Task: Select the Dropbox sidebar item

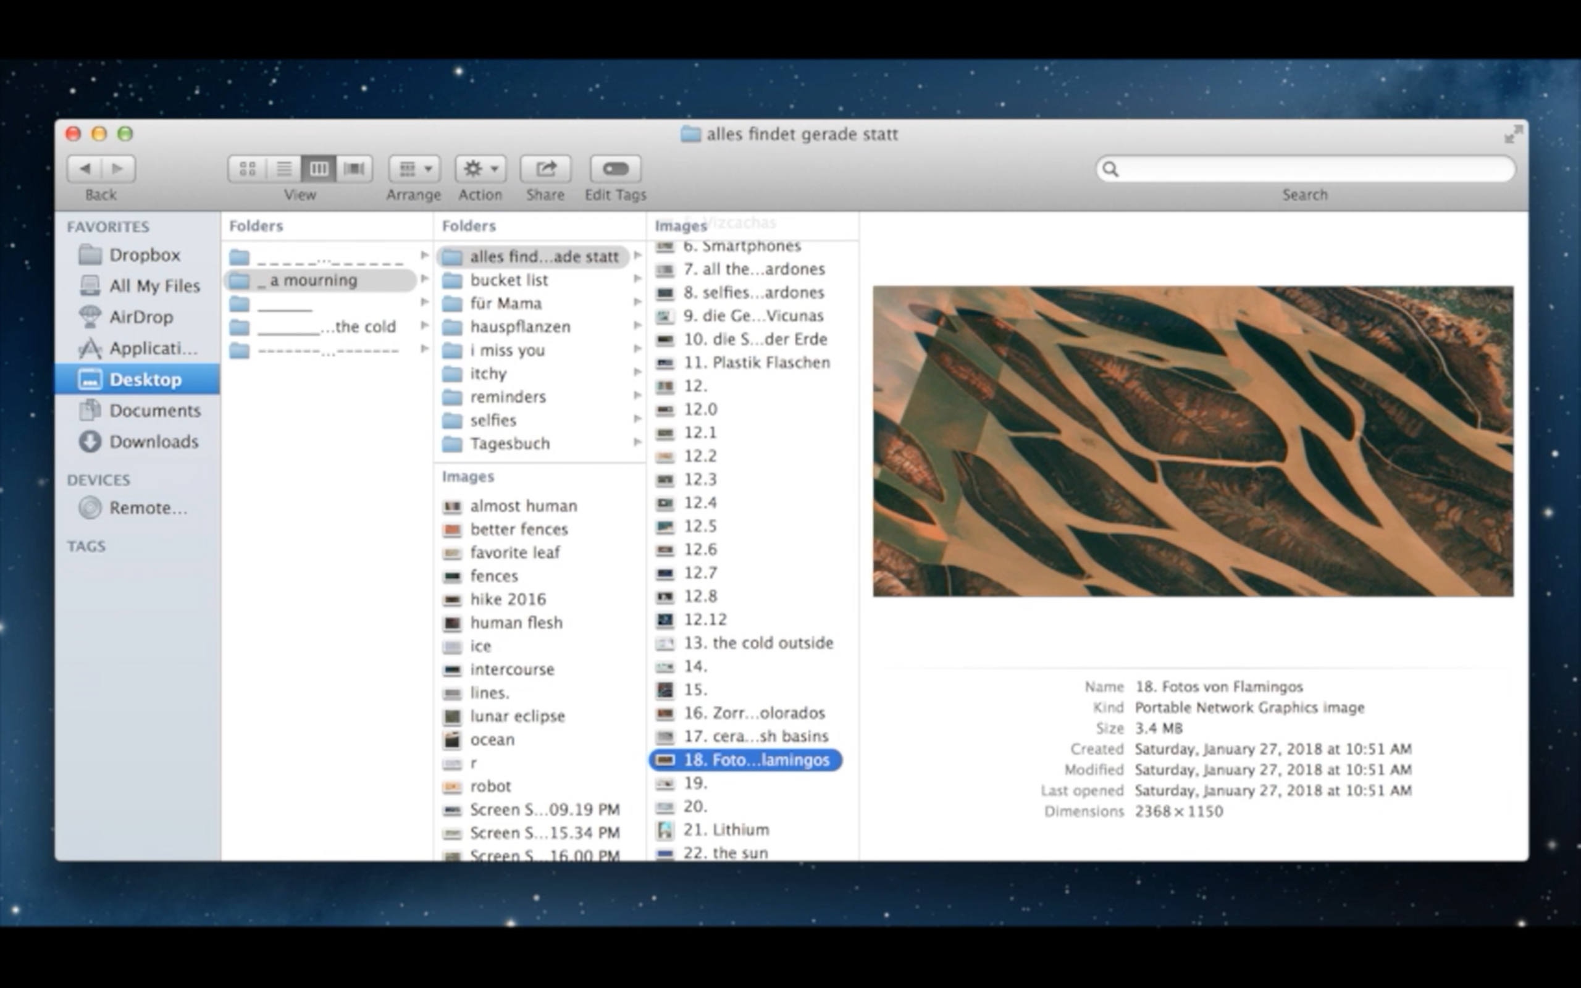Action: (145, 255)
